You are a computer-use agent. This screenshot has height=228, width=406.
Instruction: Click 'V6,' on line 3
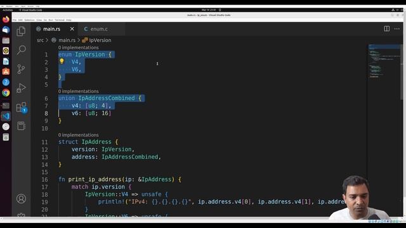tap(76, 69)
